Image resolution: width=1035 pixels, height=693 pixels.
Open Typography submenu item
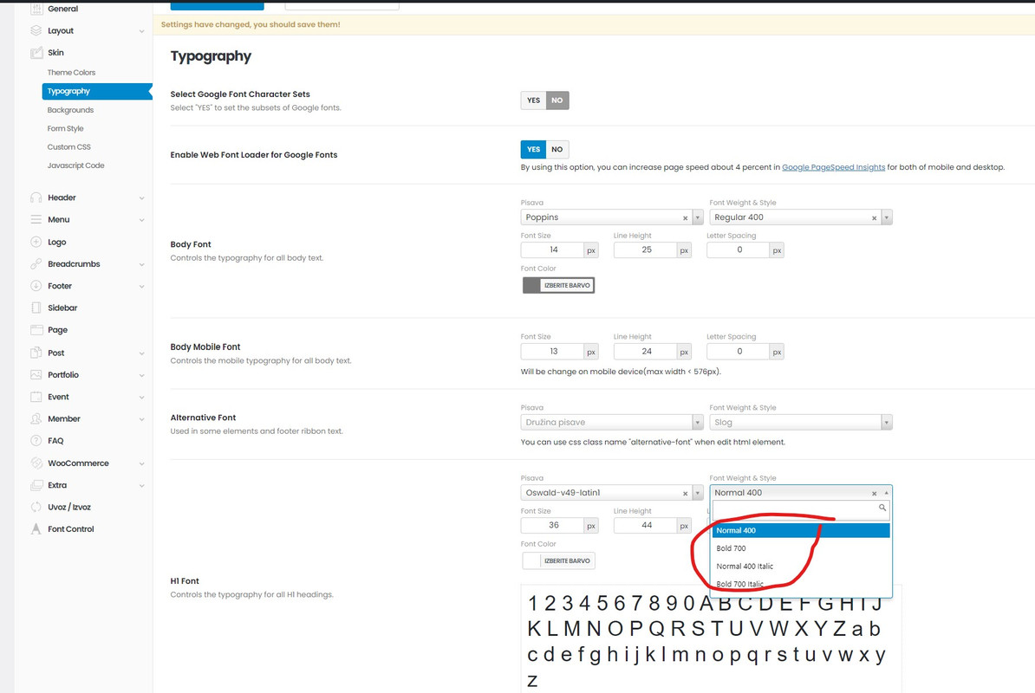coord(97,91)
